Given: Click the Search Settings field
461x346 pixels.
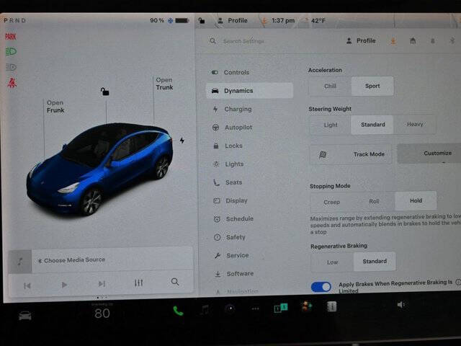Looking at the screenshot, I should point(243,41).
